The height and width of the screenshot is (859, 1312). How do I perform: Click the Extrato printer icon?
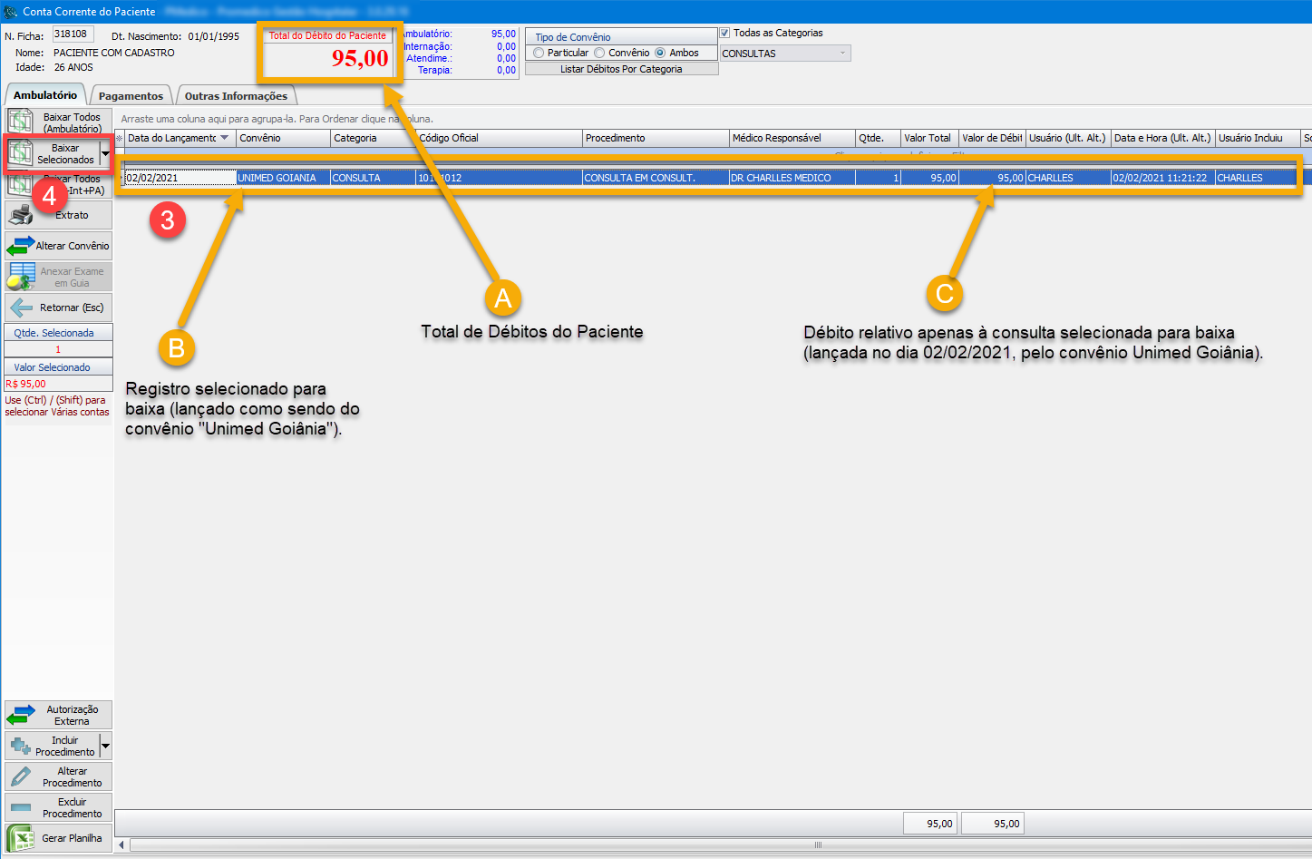[20, 215]
